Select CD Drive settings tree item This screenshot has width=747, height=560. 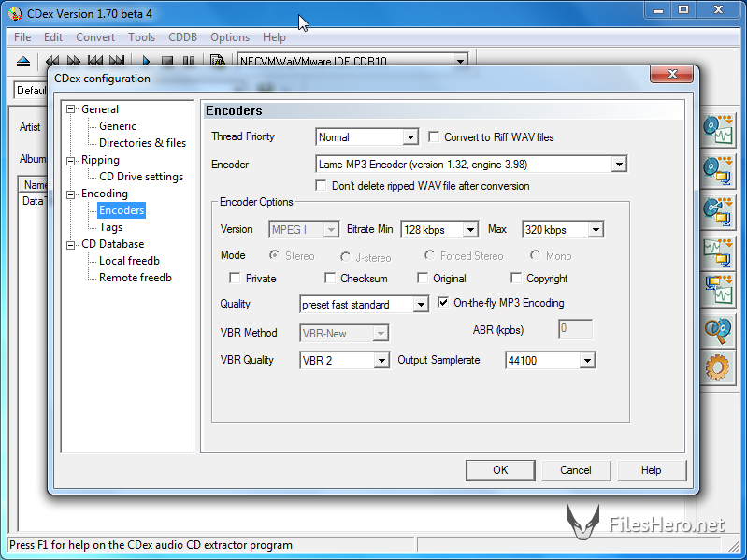141,177
